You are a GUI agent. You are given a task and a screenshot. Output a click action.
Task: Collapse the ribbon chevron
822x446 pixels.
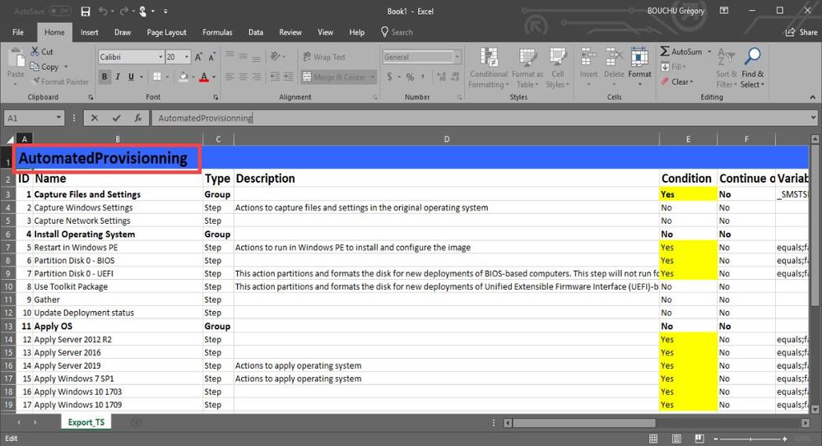point(812,97)
